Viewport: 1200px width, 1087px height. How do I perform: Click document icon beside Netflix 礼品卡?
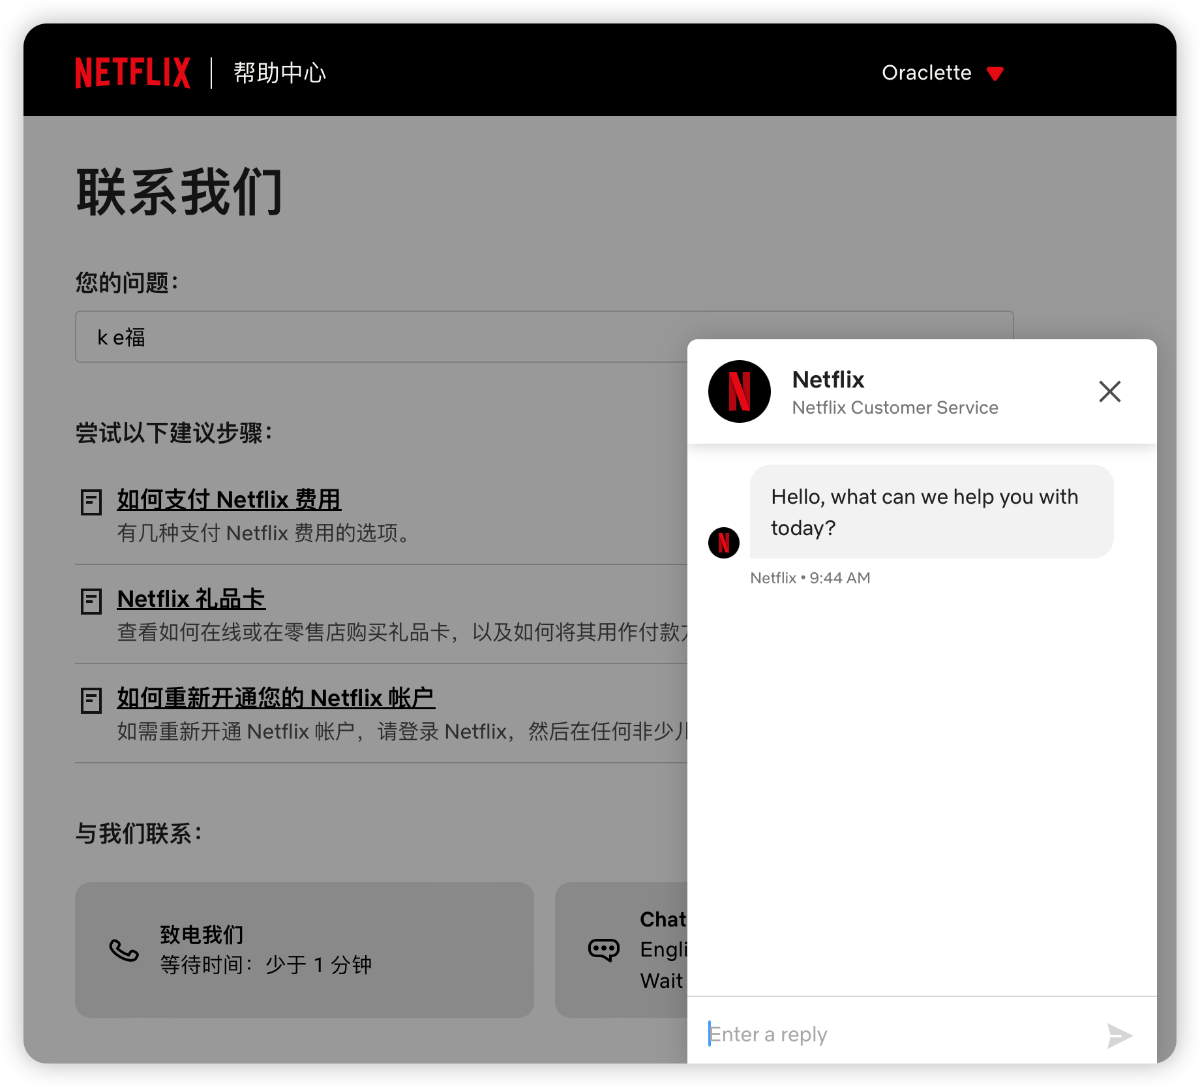[91, 601]
